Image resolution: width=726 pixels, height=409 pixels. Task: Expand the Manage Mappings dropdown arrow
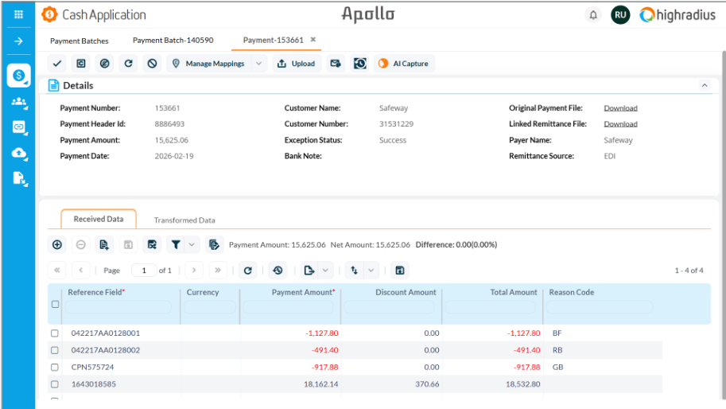(x=259, y=64)
